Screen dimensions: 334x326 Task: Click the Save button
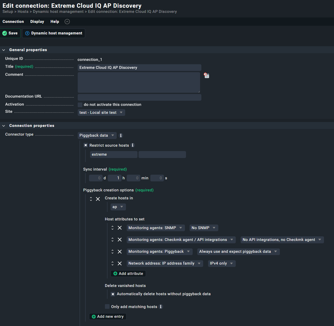point(10,33)
